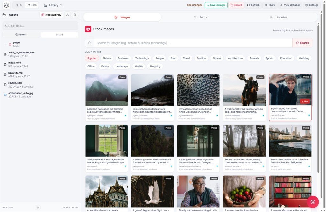Switch to Fonts tab
Viewport: 326px width, 212px height.
tap(201, 17)
